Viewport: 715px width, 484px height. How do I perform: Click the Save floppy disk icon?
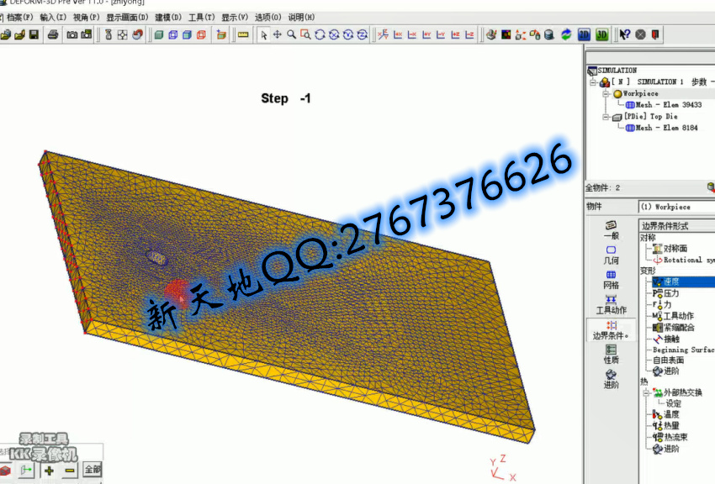coord(34,34)
